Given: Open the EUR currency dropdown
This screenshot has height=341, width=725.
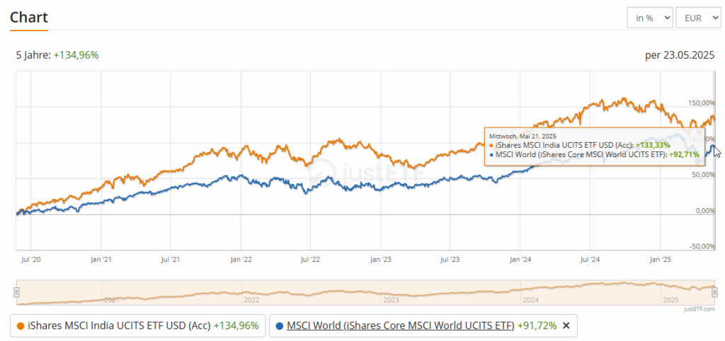Looking at the screenshot, I should click(697, 18).
